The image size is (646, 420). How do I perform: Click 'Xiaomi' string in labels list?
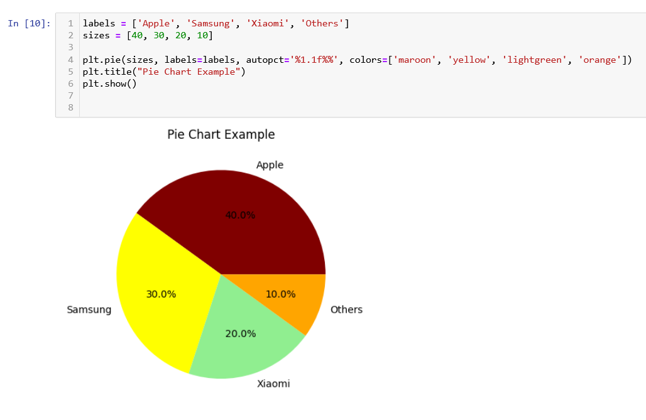coord(267,23)
